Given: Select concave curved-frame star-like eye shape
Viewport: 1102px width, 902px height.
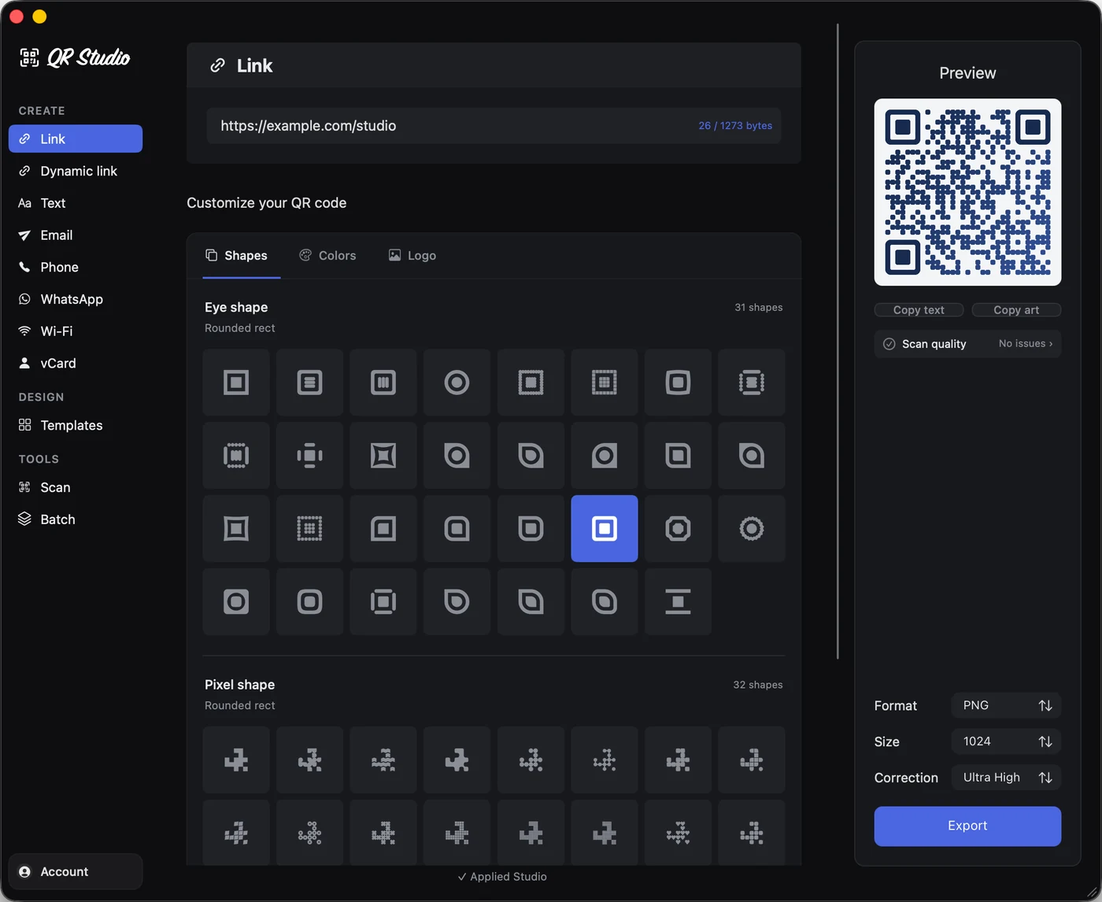Looking at the screenshot, I should click(383, 456).
